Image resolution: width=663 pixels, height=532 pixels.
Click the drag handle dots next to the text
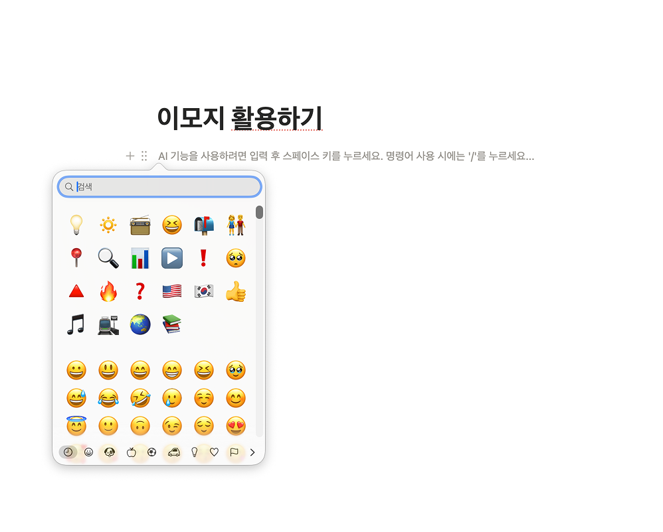point(144,155)
